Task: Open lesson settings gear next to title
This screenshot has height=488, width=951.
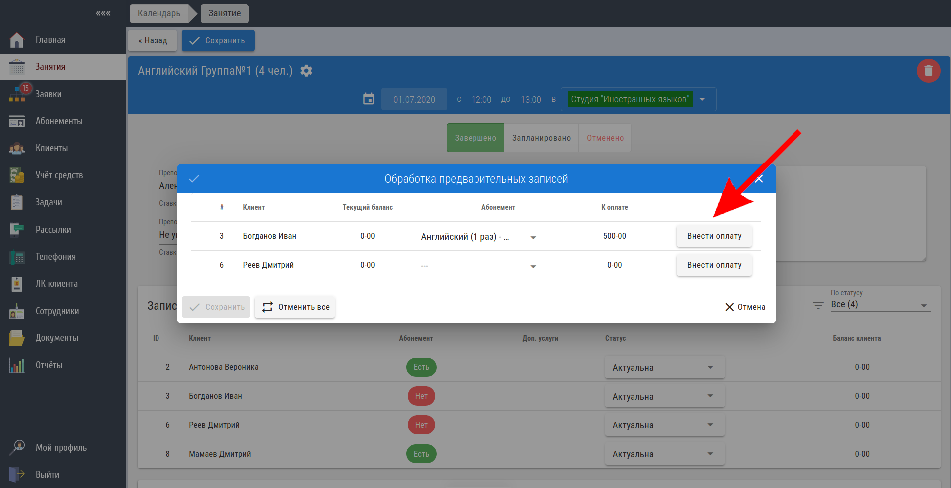Action: tap(306, 71)
